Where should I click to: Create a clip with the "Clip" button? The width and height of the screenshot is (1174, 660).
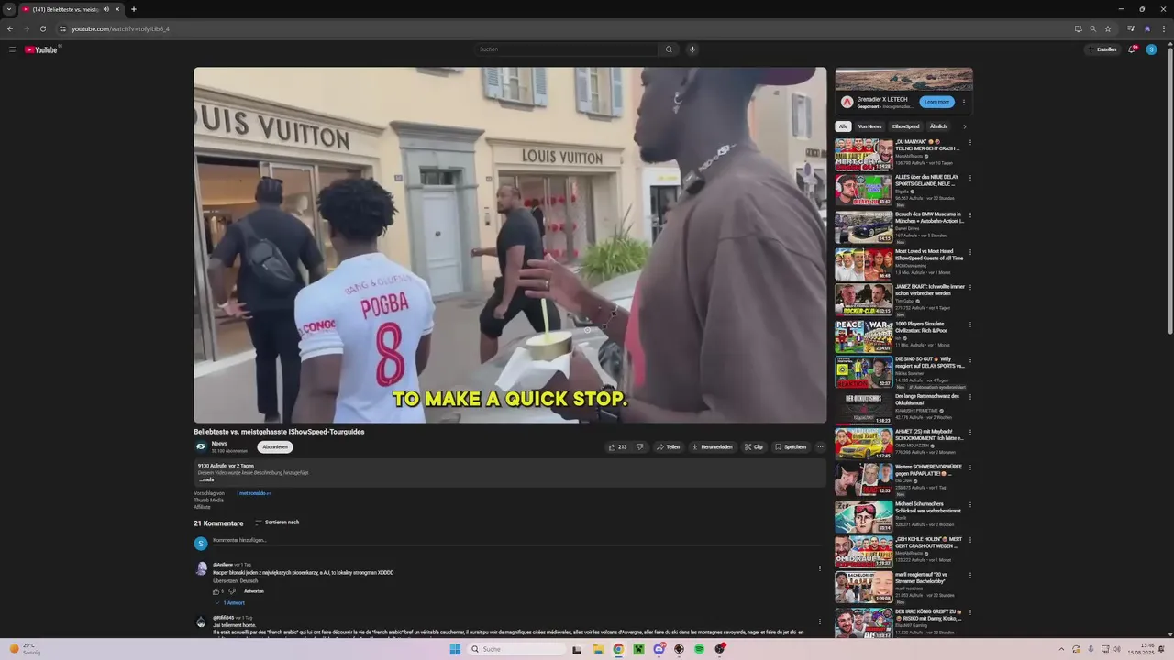pos(753,447)
